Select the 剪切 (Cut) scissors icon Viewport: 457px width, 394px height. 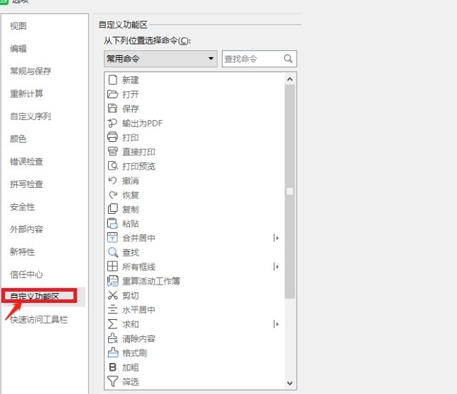tap(112, 295)
